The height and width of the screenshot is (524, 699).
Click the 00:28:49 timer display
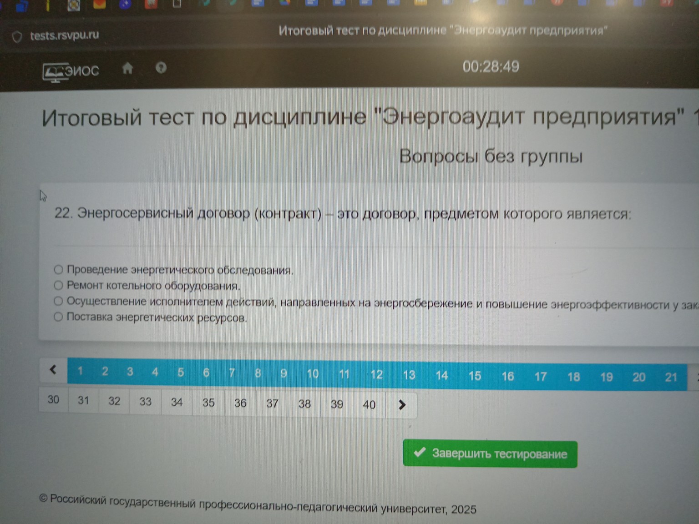point(491,66)
